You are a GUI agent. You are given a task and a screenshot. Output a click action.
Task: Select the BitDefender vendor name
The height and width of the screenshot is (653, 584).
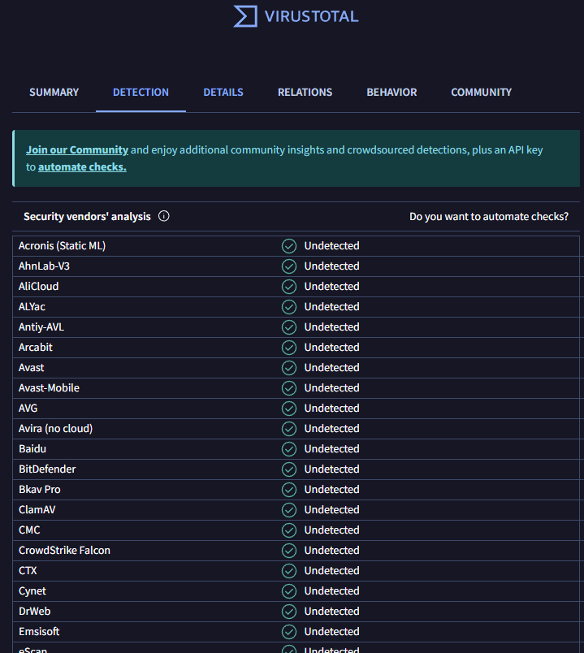click(47, 469)
